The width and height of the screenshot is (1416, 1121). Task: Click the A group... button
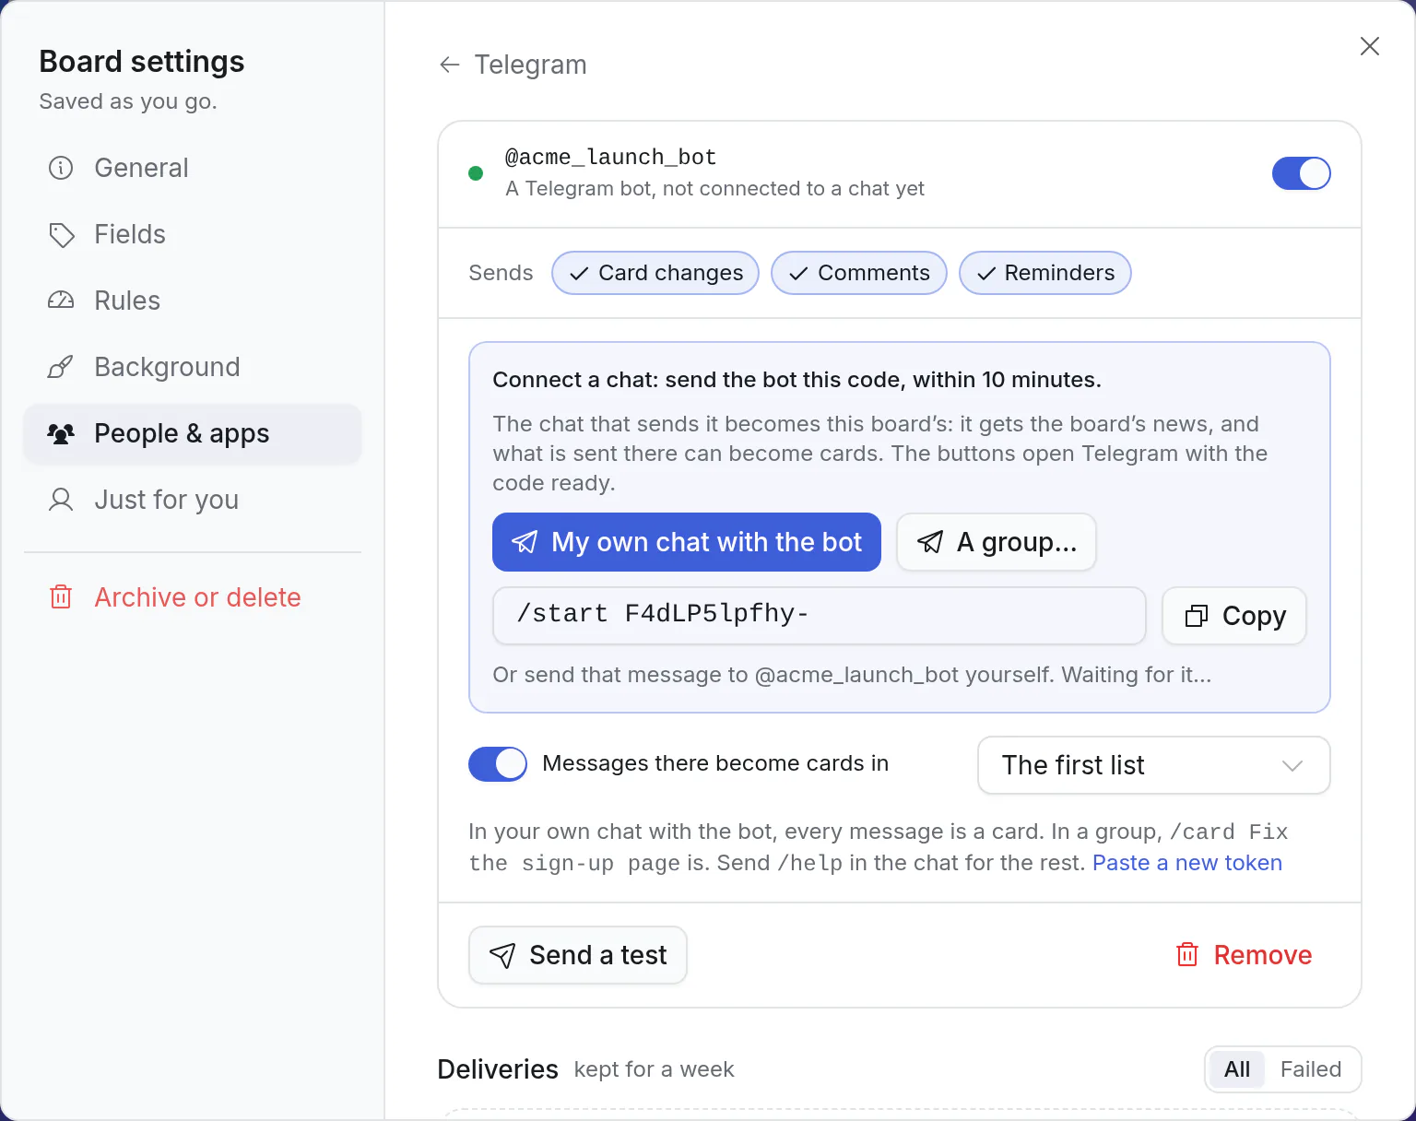click(x=997, y=542)
